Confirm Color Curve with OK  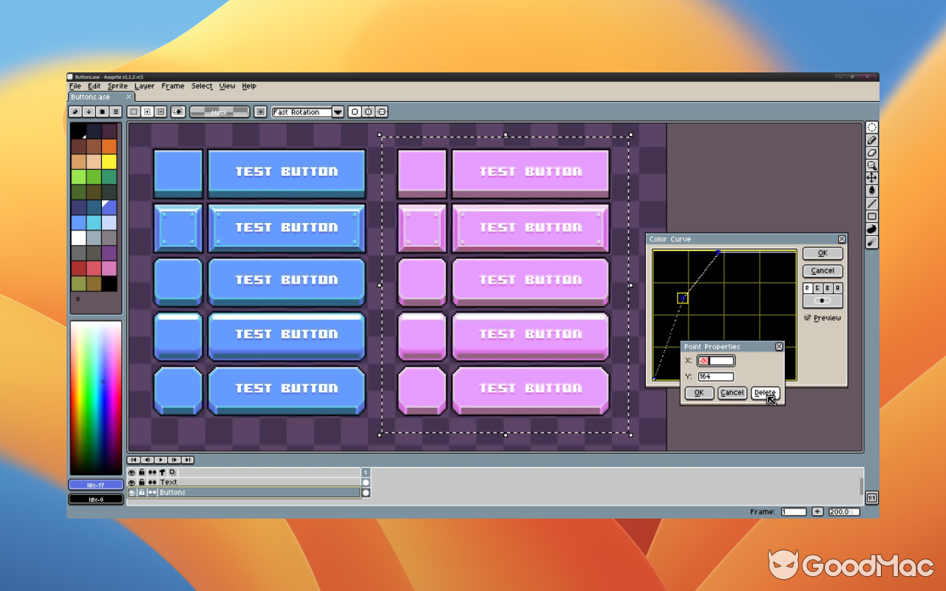822,253
